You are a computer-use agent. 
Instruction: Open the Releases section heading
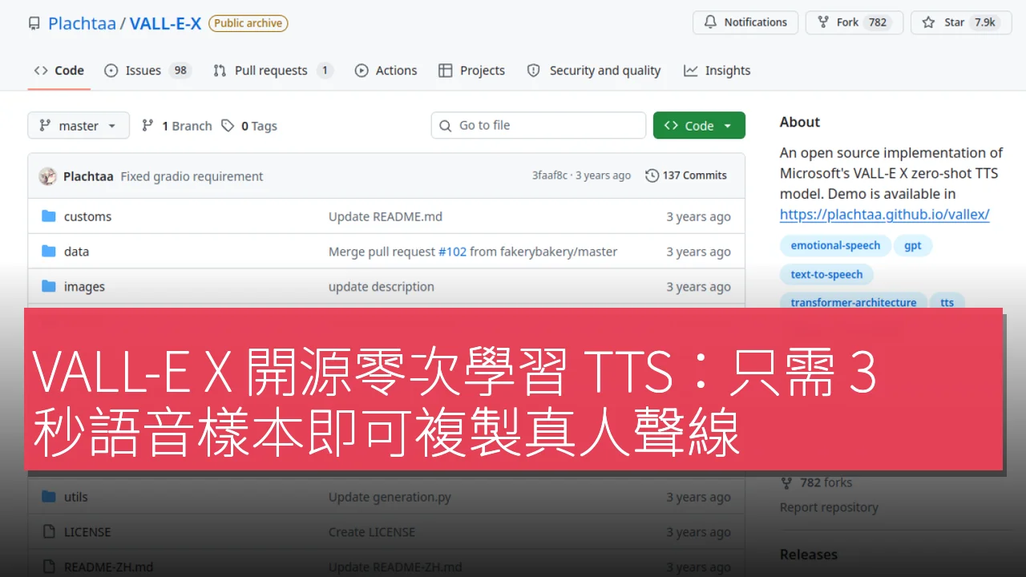click(809, 555)
